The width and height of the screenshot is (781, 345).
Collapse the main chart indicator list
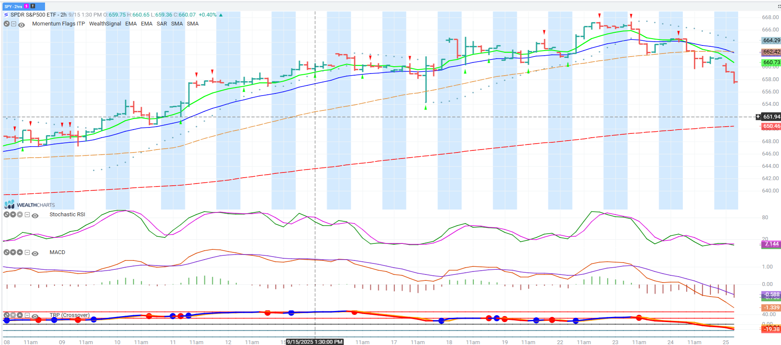coord(14,24)
